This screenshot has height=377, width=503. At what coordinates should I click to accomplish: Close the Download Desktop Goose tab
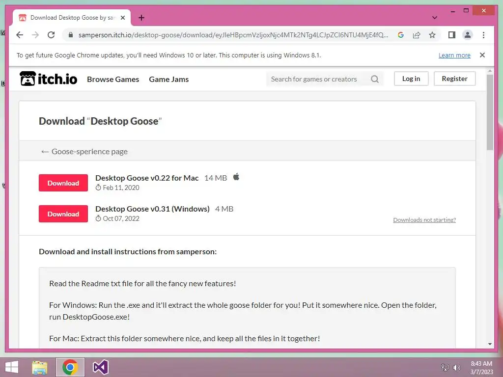[x=122, y=18]
